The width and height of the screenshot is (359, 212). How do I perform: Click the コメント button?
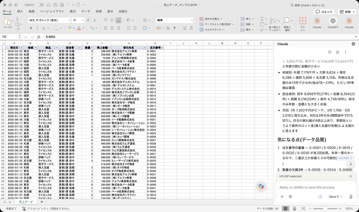click(x=324, y=12)
